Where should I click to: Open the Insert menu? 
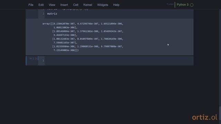coord(64,5)
